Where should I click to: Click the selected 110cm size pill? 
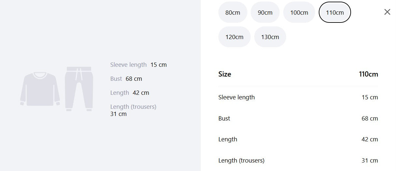pos(335,12)
